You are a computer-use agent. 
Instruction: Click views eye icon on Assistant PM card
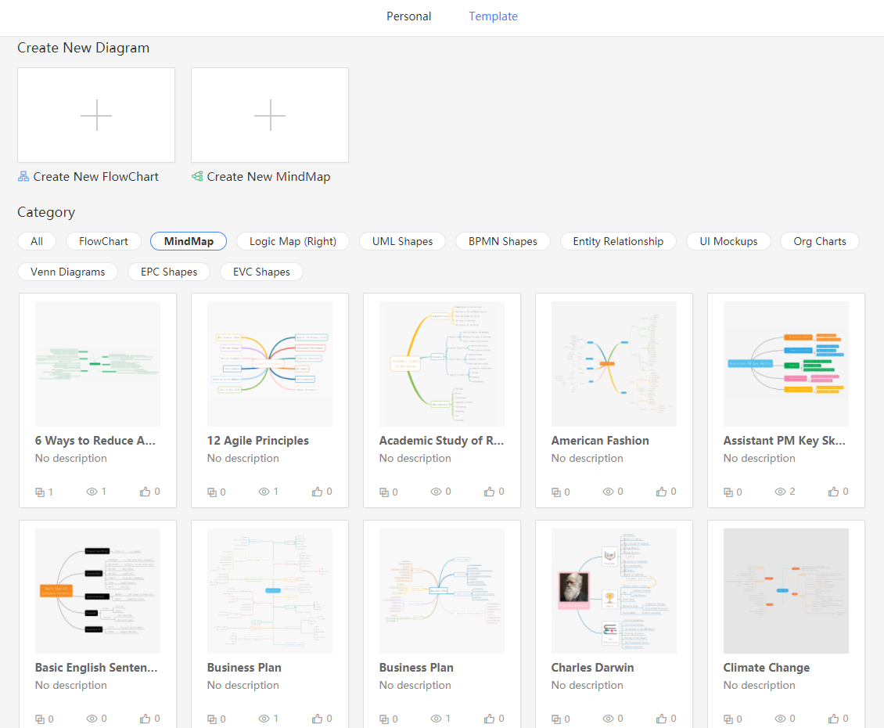780,492
